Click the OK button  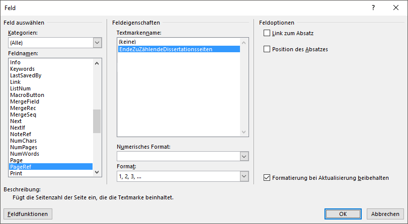(343, 214)
